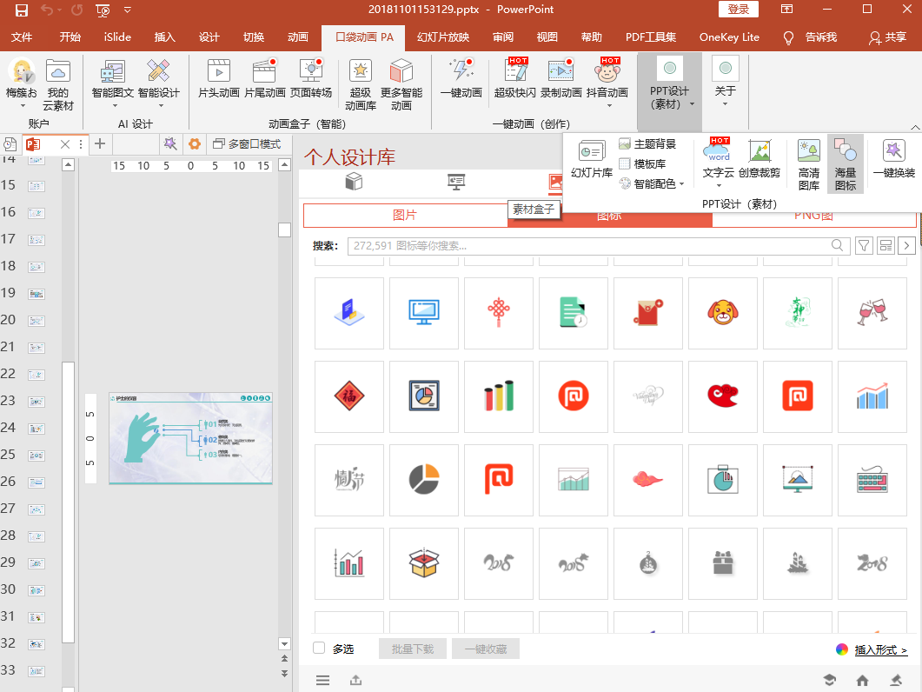The width and height of the screenshot is (922, 692).
Task: Switch to the OneKey Lite tab
Action: [x=729, y=37]
